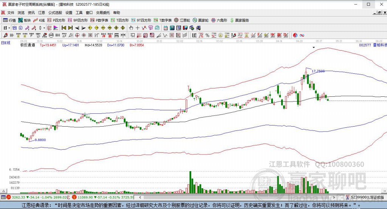Click the red-blue yin-yang icon

[x=295, y=35]
